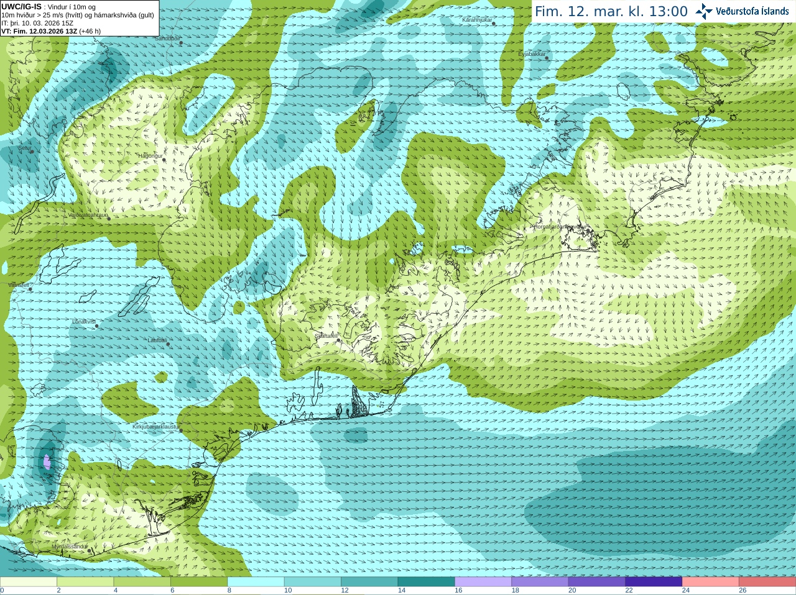Click the 10m hviður > 25 m/s legend line
The width and height of the screenshot is (796, 595).
(78, 15)
